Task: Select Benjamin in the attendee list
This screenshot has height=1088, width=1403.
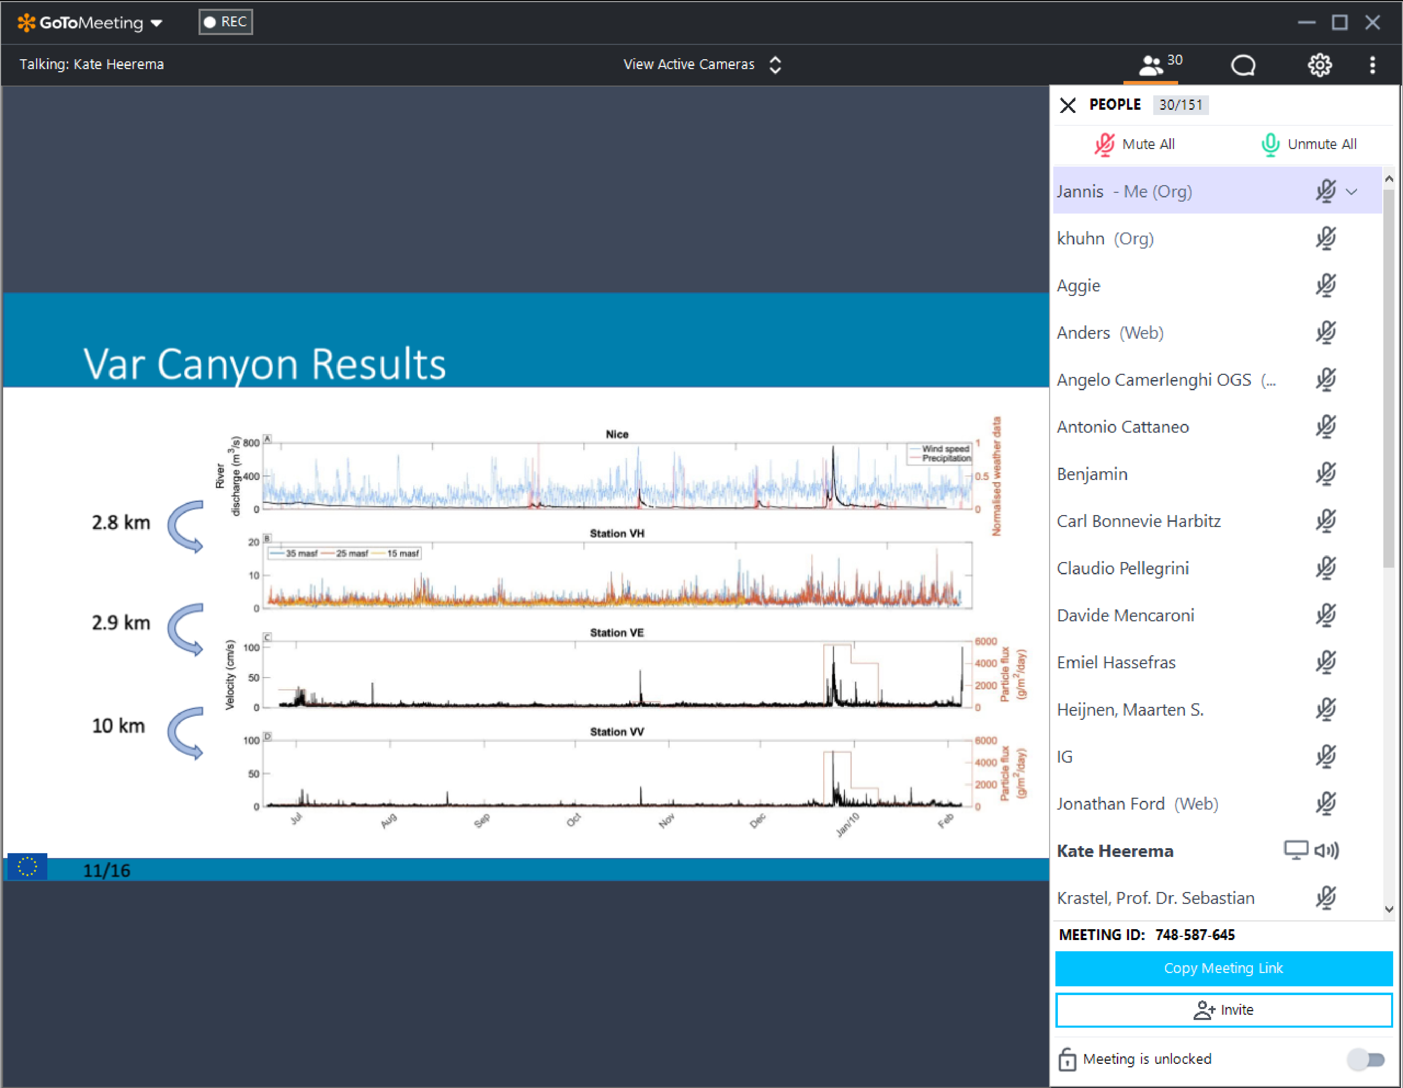Action: pos(1217,473)
